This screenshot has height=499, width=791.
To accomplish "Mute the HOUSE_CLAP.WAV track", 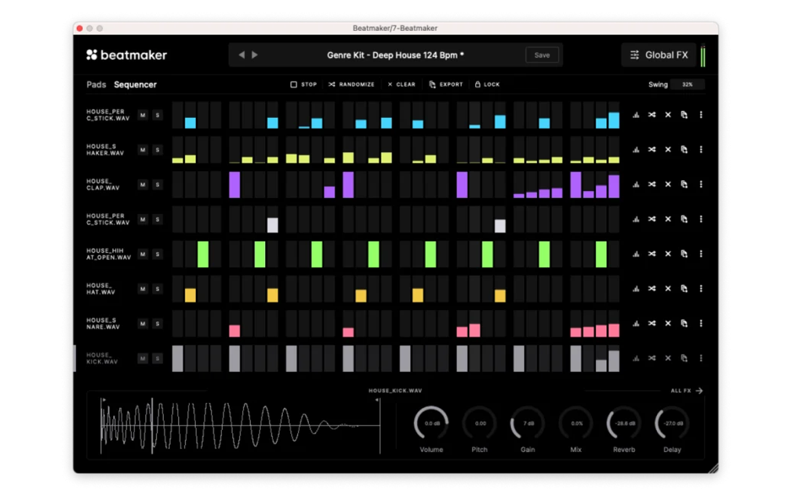I will (x=143, y=185).
